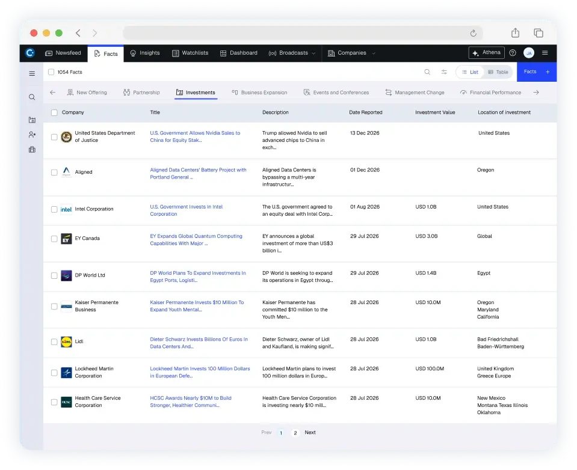The height and width of the screenshot is (470, 577).
Task: Open Lockheed Martin Invests 100 Million link
Action: click(200, 372)
